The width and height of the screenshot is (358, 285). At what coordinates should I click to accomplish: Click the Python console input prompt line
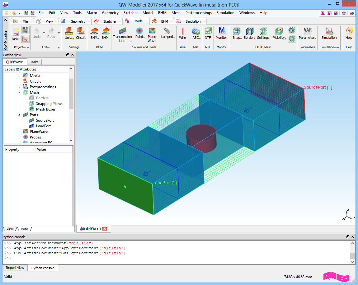click(177, 258)
